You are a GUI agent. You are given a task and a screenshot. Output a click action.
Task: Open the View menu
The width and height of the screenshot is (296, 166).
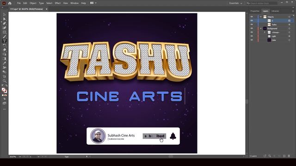click(66, 3)
